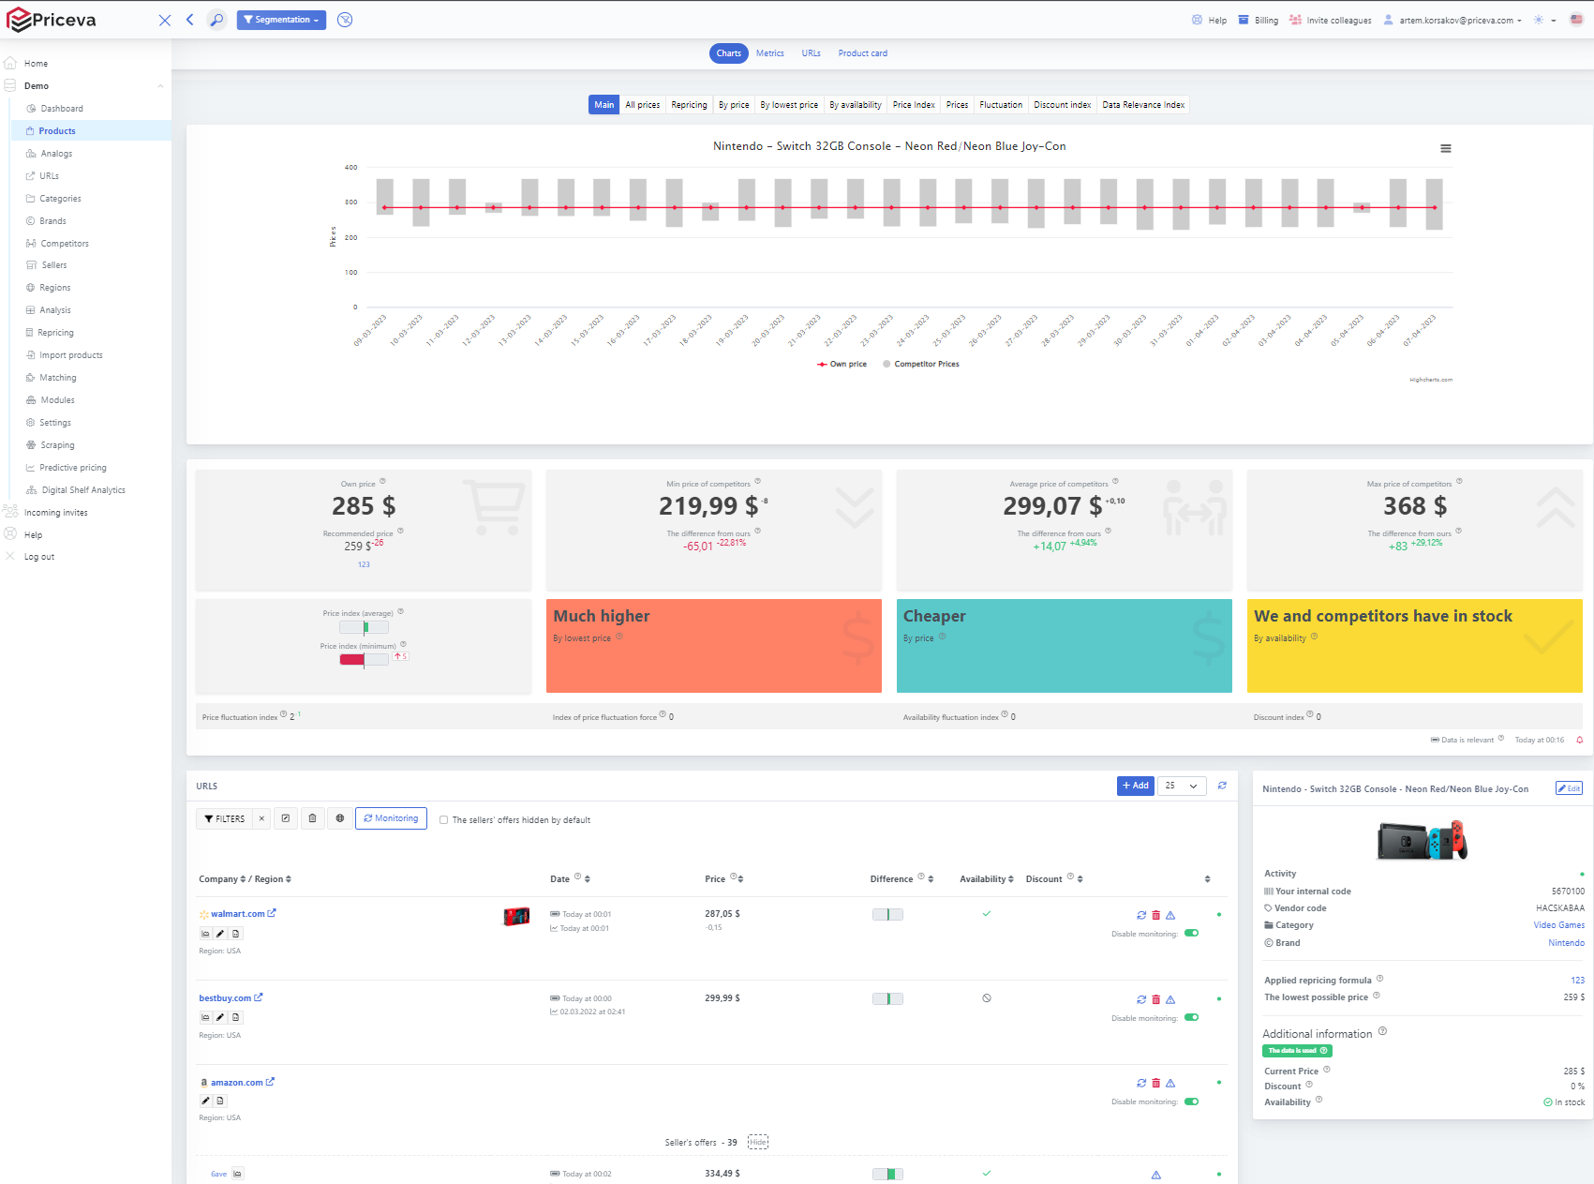
Task: Open search via the magnifier icon
Action: tap(216, 20)
